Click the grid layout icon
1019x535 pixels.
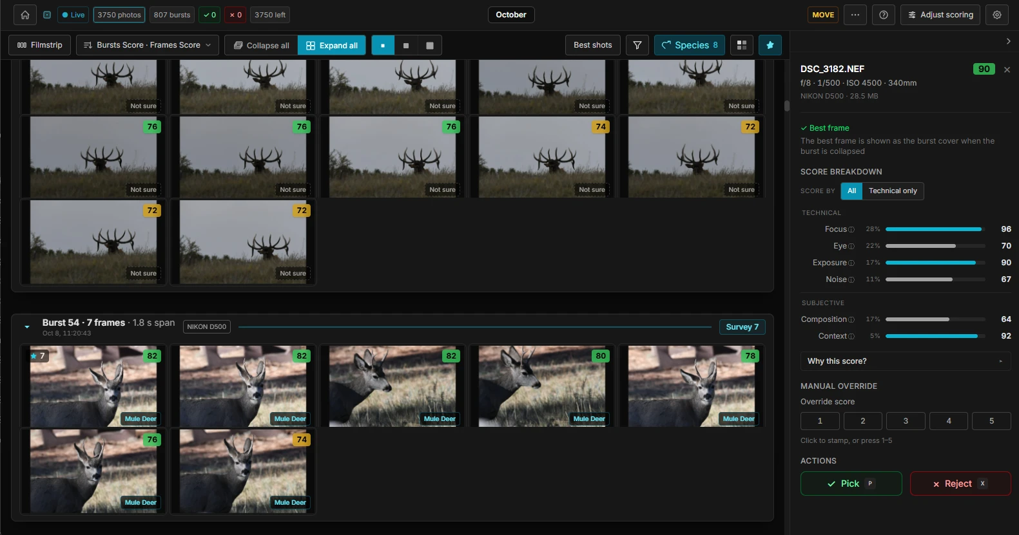[742, 45]
